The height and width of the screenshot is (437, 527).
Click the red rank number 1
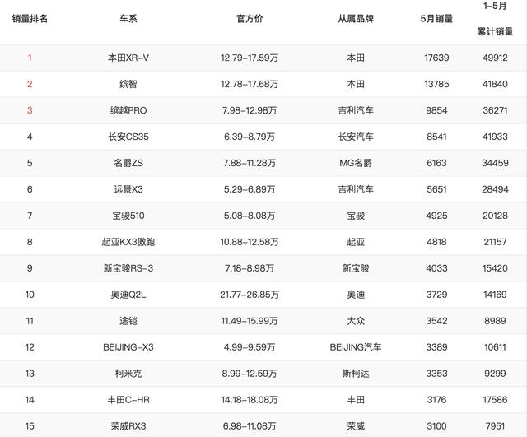click(30, 58)
